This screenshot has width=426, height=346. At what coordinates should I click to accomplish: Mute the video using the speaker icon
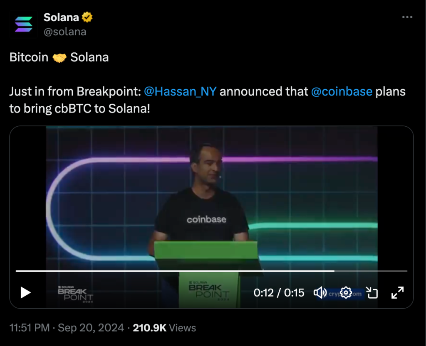tap(319, 292)
